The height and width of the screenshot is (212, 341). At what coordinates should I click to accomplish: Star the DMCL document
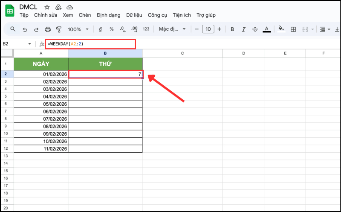coord(47,7)
